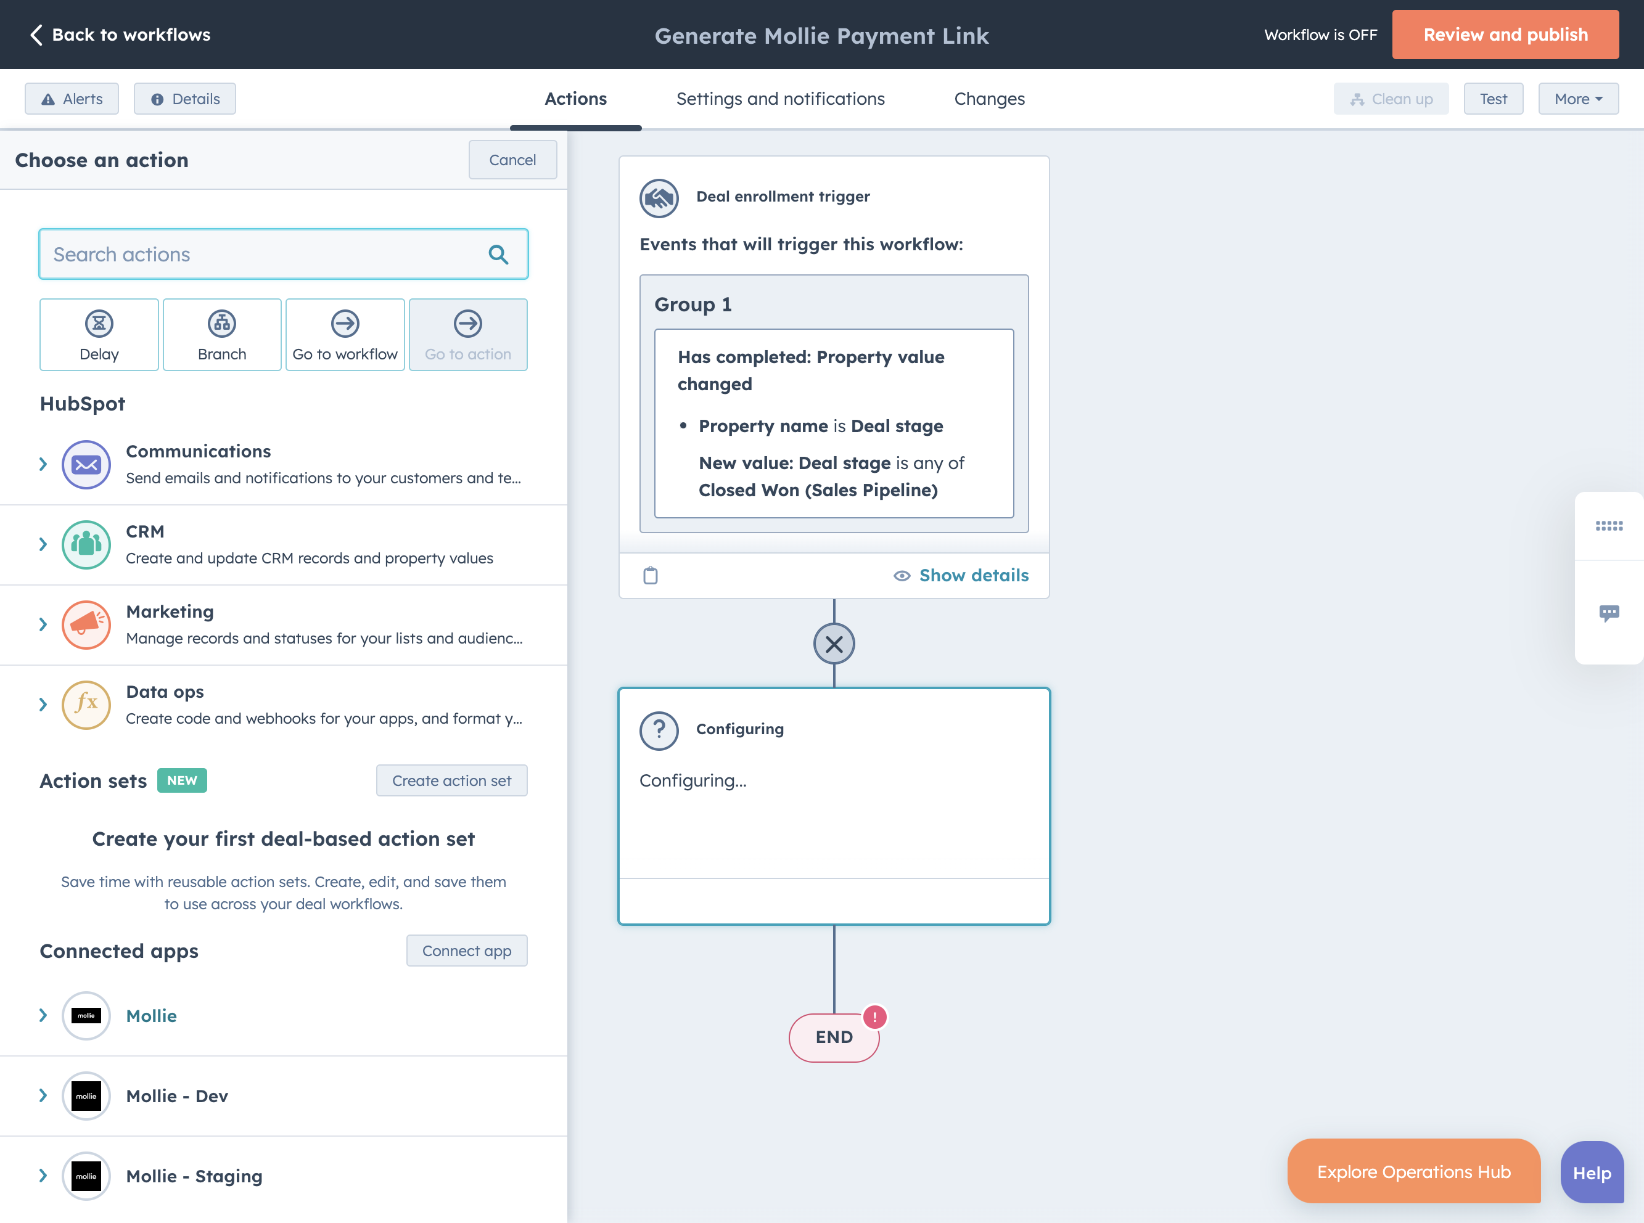The width and height of the screenshot is (1644, 1223).
Task: Click the Go to action button
Action: [x=468, y=335]
